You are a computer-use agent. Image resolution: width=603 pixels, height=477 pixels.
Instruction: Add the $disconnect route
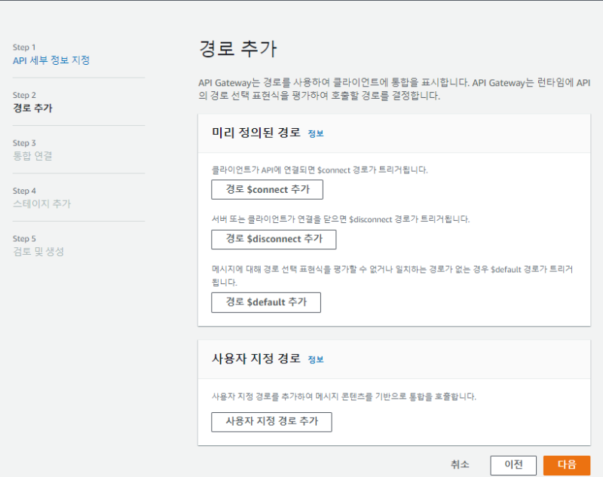click(x=274, y=239)
